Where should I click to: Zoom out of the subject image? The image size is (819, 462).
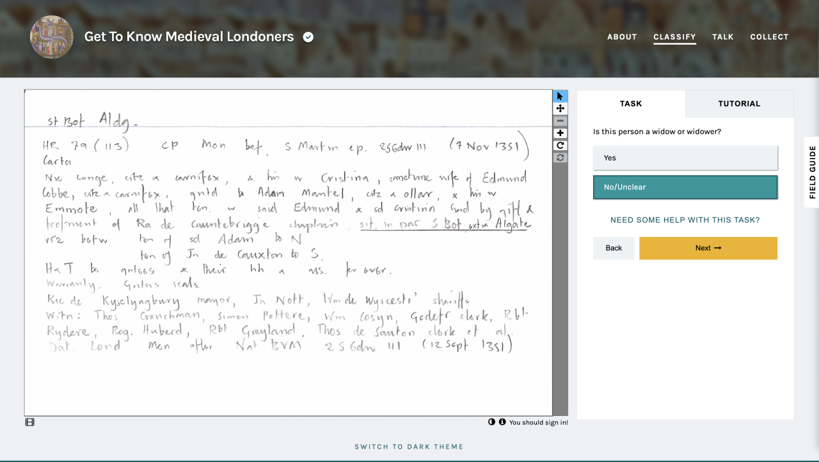tap(561, 121)
